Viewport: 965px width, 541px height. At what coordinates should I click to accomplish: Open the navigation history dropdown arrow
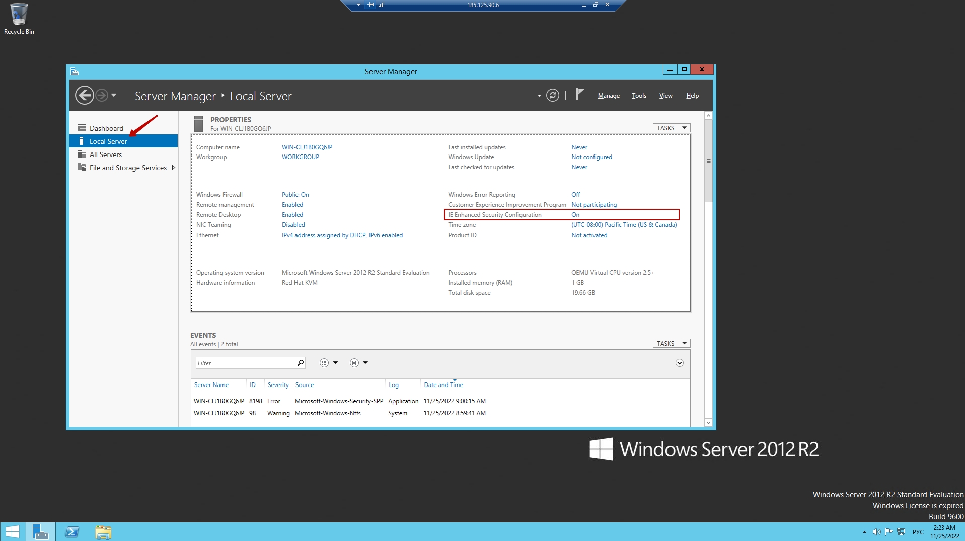pos(114,95)
